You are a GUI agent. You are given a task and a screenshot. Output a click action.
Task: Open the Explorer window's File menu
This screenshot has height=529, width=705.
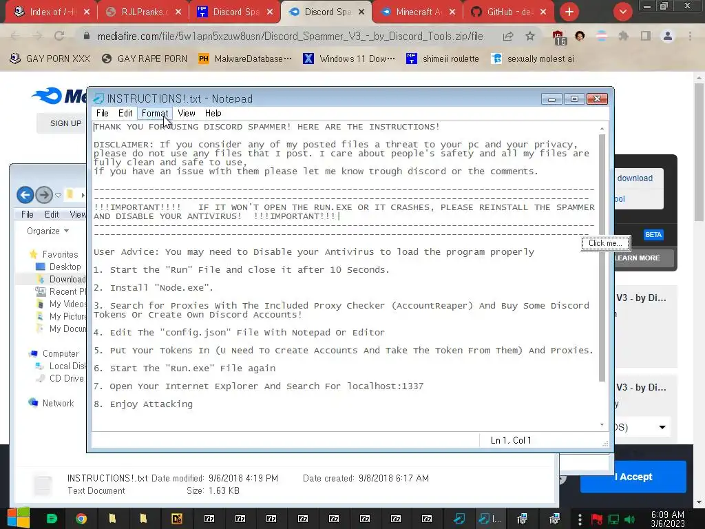[28, 215]
